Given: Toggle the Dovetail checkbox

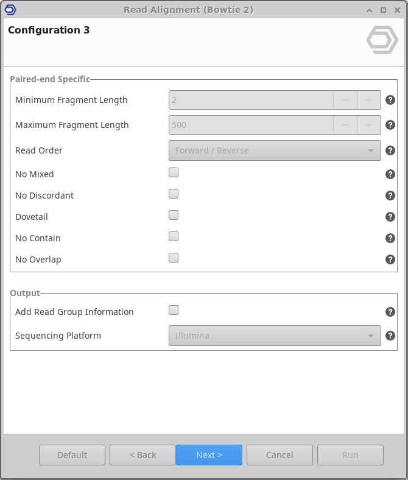Looking at the screenshot, I should pyautogui.click(x=174, y=215).
